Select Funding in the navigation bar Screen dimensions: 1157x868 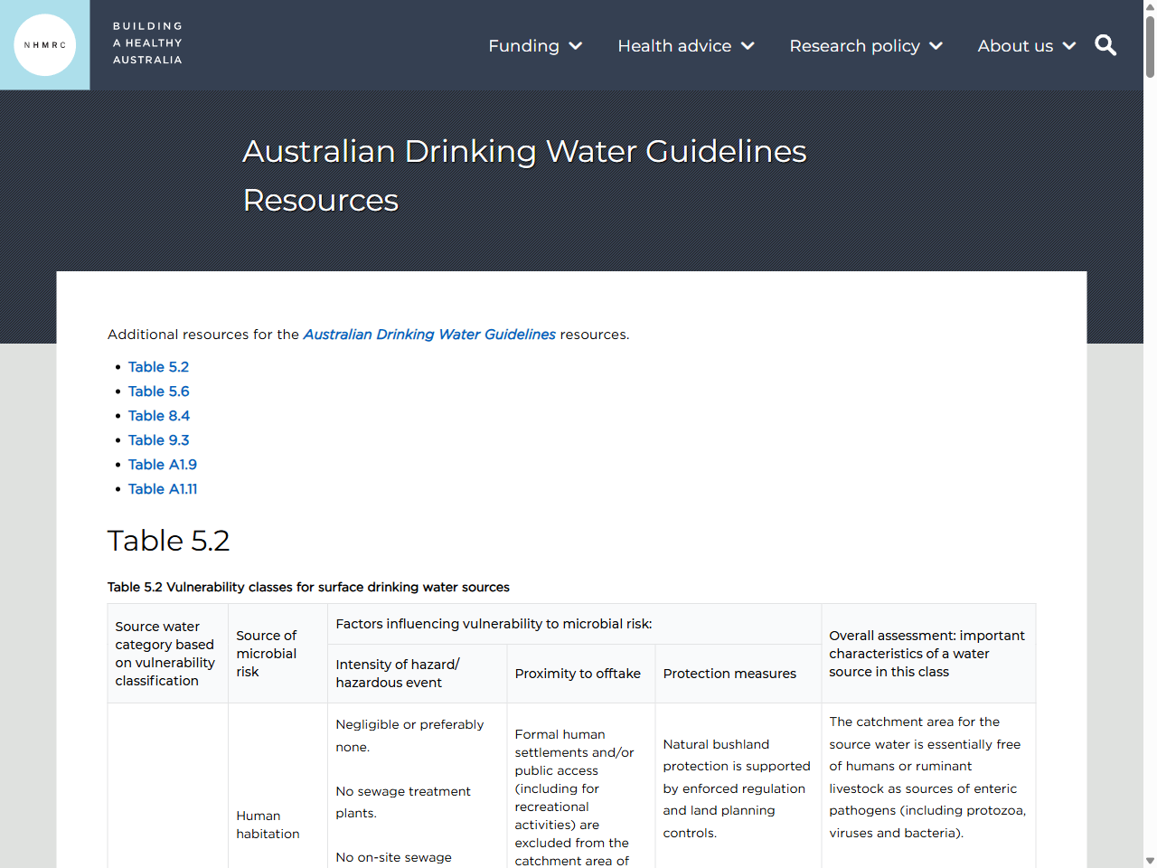(523, 45)
